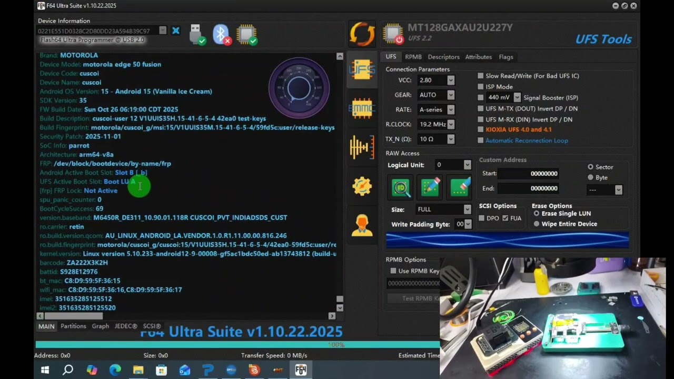Click the chip detected status icon
This screenshot has width=674, height=379.
[x=246, y=34]
